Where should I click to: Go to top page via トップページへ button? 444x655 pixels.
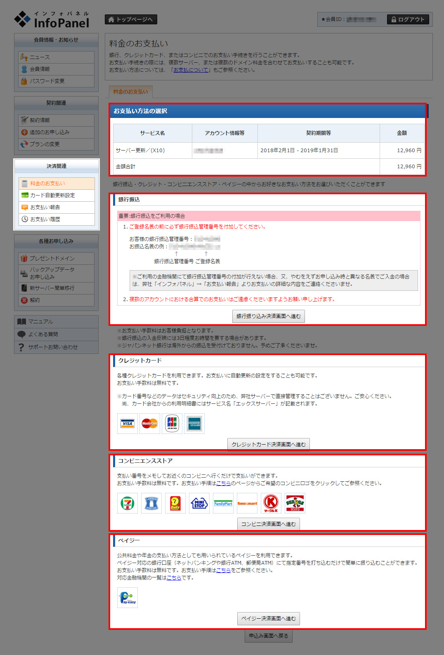[x=131, y=19]
